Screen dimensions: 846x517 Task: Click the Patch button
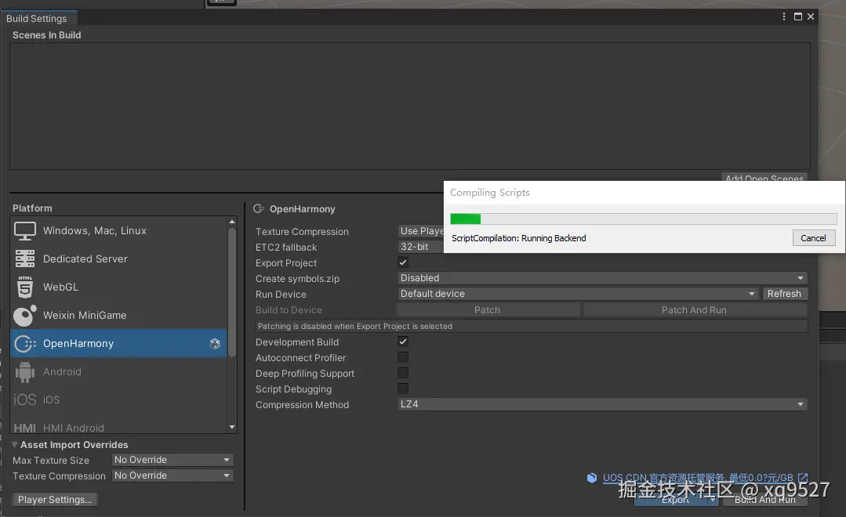[488, 310]
